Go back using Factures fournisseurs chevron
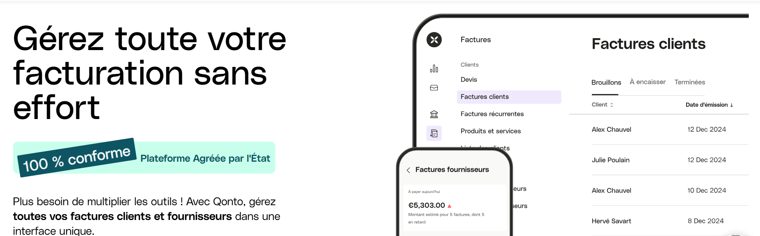The height and width of the screenshot is (236, 760). (x=408, y=170)
